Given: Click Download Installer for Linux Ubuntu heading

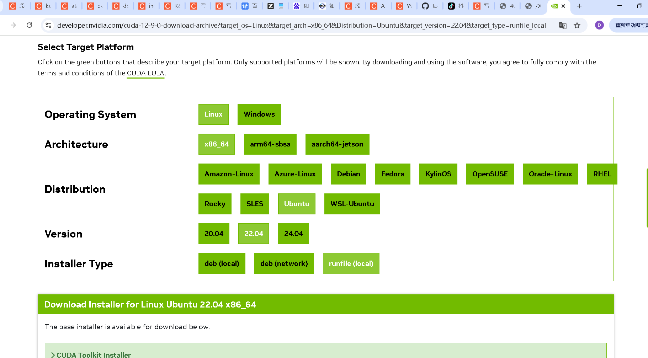Looking at the screenshot, I should (x=150, y=305).
